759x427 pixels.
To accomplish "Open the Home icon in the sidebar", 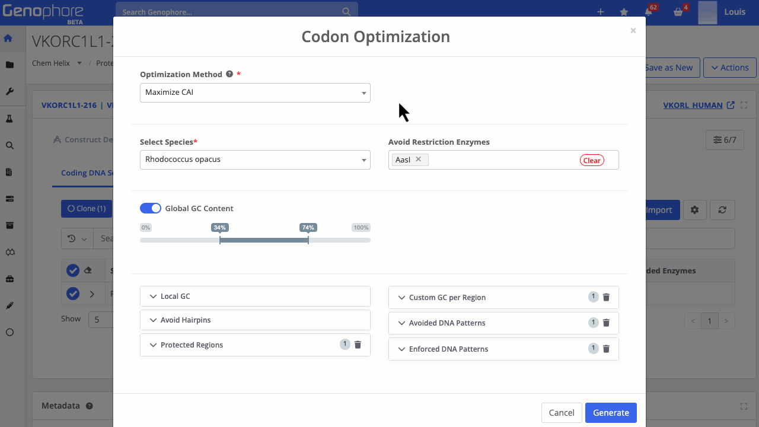I will coord(9,37).
